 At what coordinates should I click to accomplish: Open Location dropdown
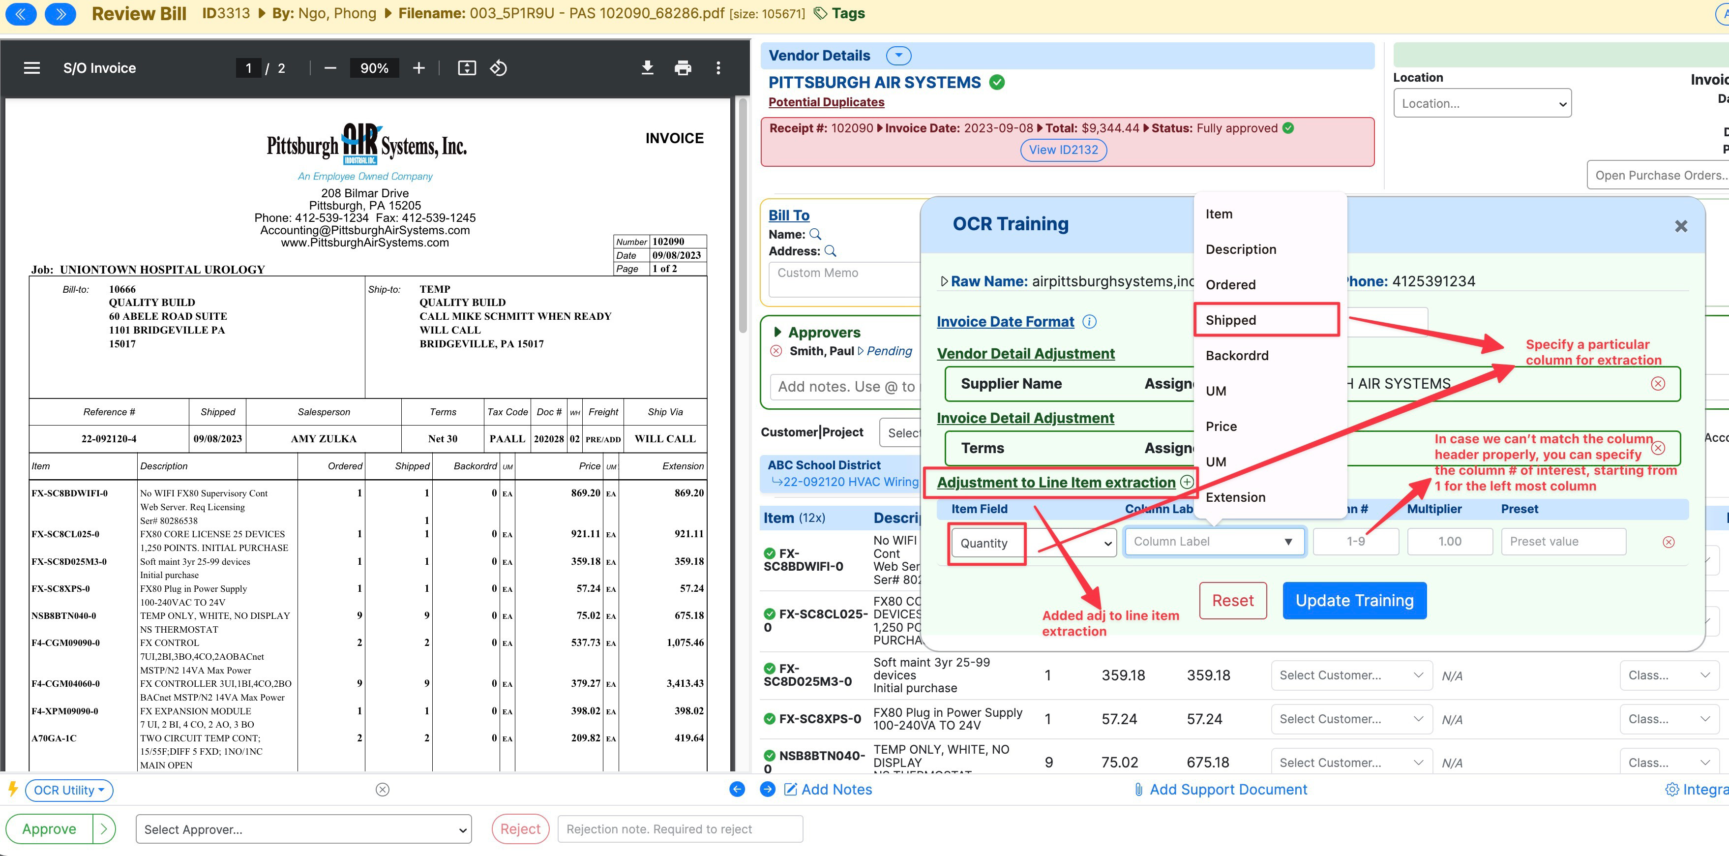(1482, 103)
